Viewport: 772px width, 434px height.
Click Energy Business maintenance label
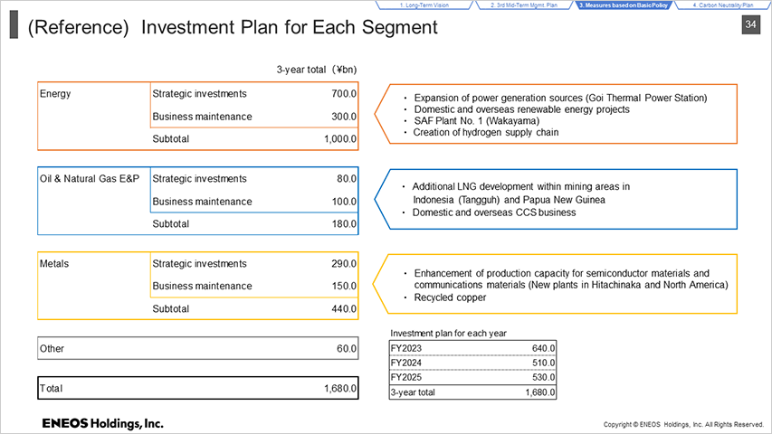(x=202, y=117)
